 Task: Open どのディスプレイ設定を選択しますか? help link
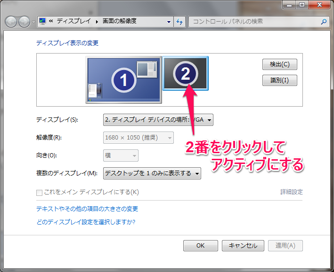click(86, 222)
